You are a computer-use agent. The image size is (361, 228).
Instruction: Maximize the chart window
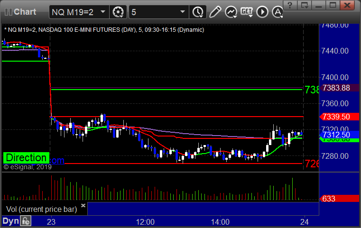pyautogui.click(x=333, y=5)
